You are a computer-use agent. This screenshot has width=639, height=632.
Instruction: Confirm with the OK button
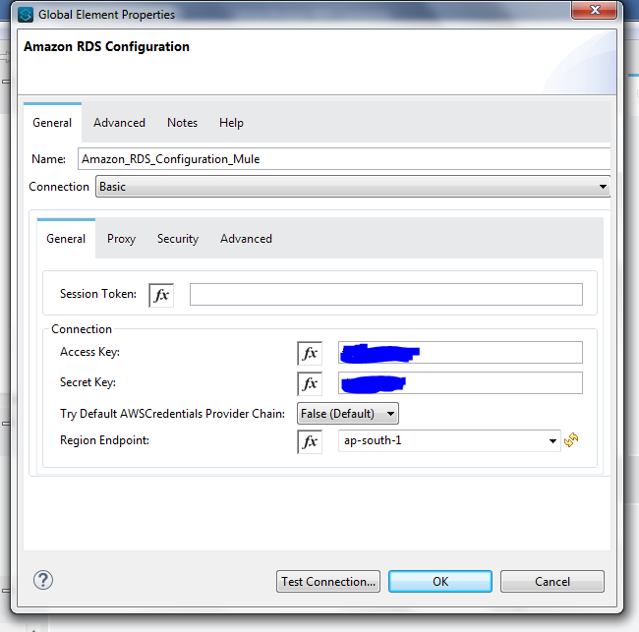point(440,582)
